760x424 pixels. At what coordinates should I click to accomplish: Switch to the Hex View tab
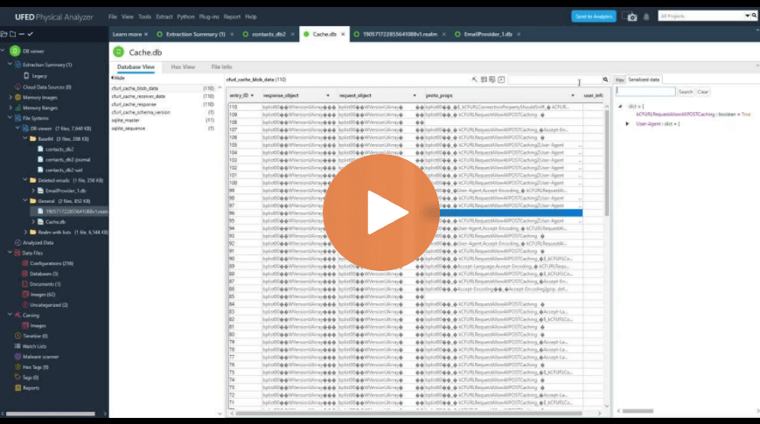coord(183,66)
